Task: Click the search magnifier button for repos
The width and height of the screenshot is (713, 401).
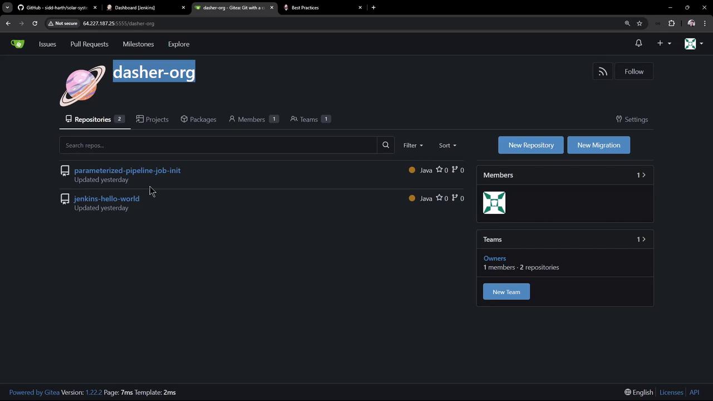Action: coord(385,145)
